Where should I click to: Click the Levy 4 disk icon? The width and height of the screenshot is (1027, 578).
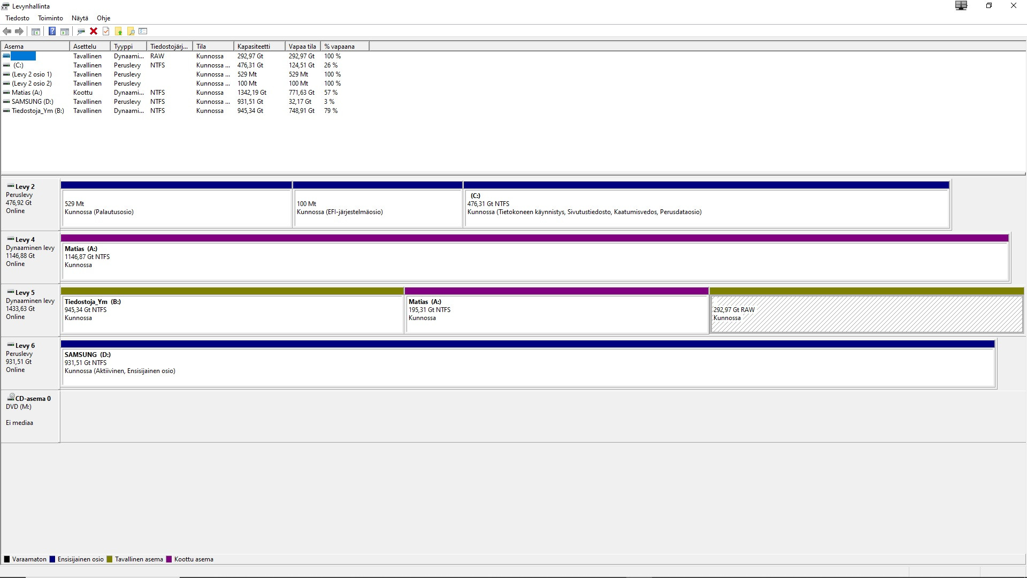pos(11,239)
